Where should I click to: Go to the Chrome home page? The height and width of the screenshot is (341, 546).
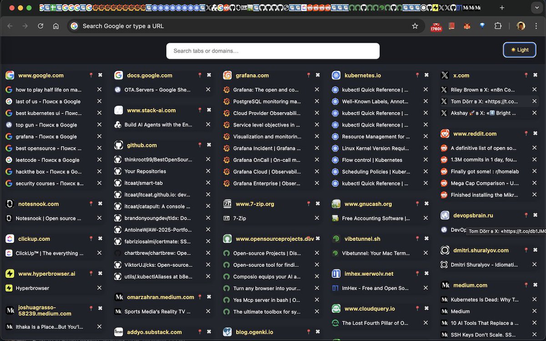pos(56,26)
